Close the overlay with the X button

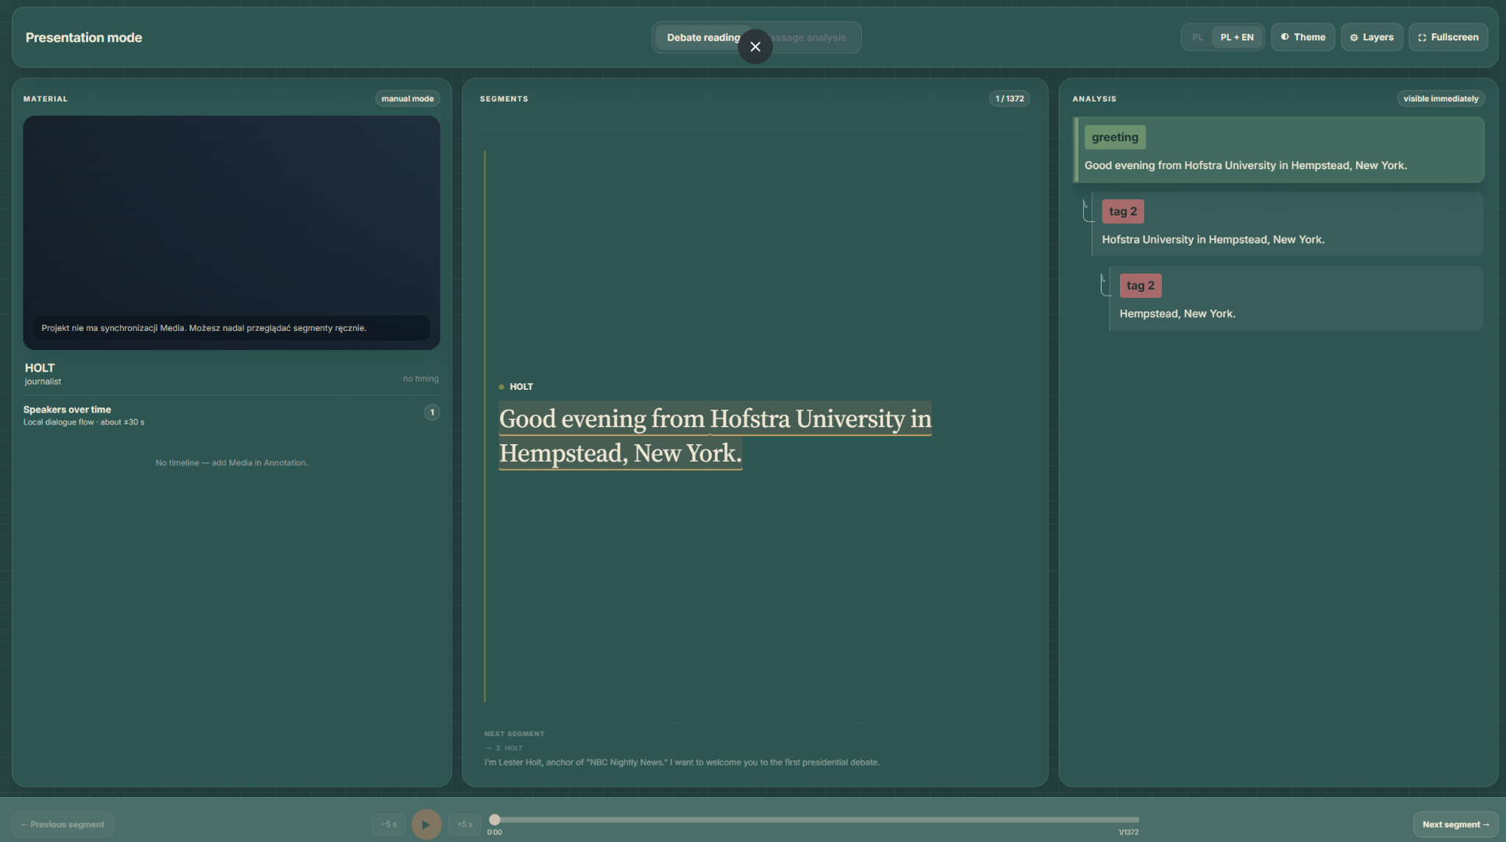[x=755, y=46]
